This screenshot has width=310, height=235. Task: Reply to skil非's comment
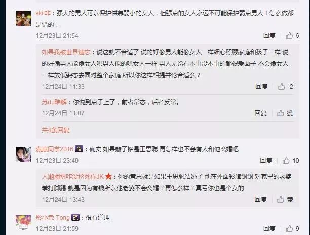tap(269, 36)
